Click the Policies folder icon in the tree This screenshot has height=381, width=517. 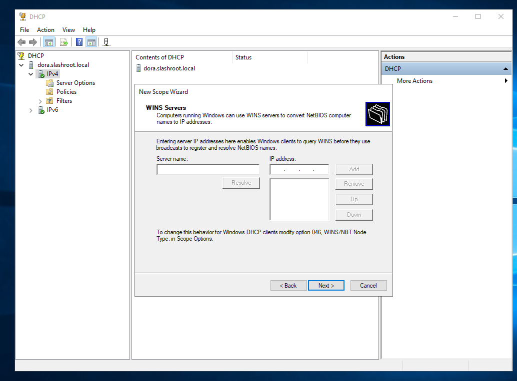(50, 92)
